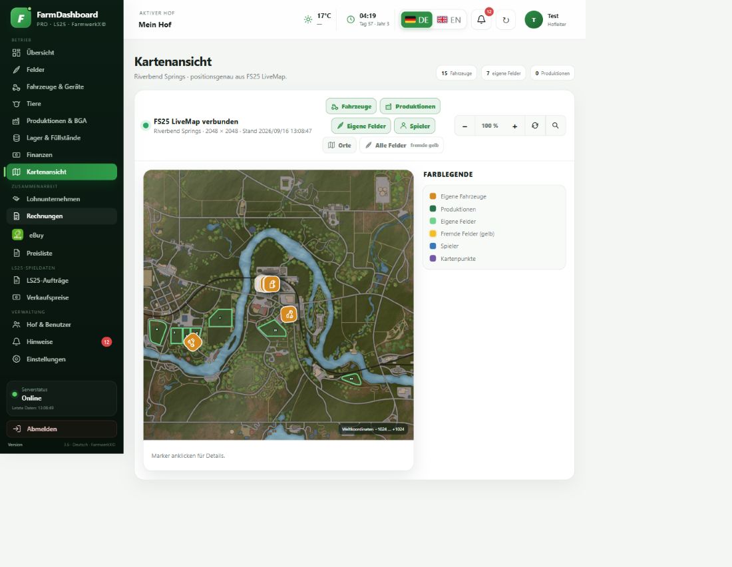732x567 pixels.
Task: Click the Eigene Fahrzeuge orange legend swatch
Action: [433, 196]
